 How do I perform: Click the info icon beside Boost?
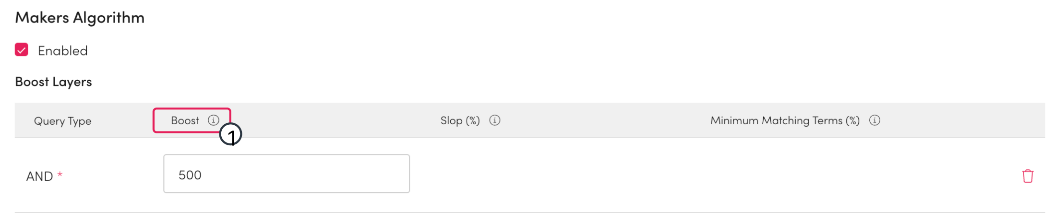pos(213,120)
